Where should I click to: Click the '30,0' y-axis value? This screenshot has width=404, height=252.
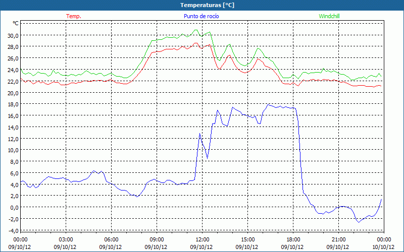click(13, 35)
